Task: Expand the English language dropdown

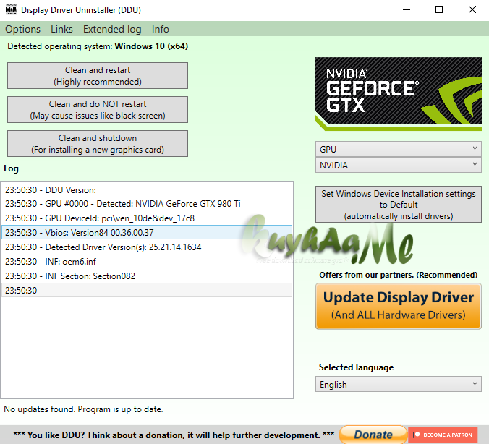Action: click(399, 384)
